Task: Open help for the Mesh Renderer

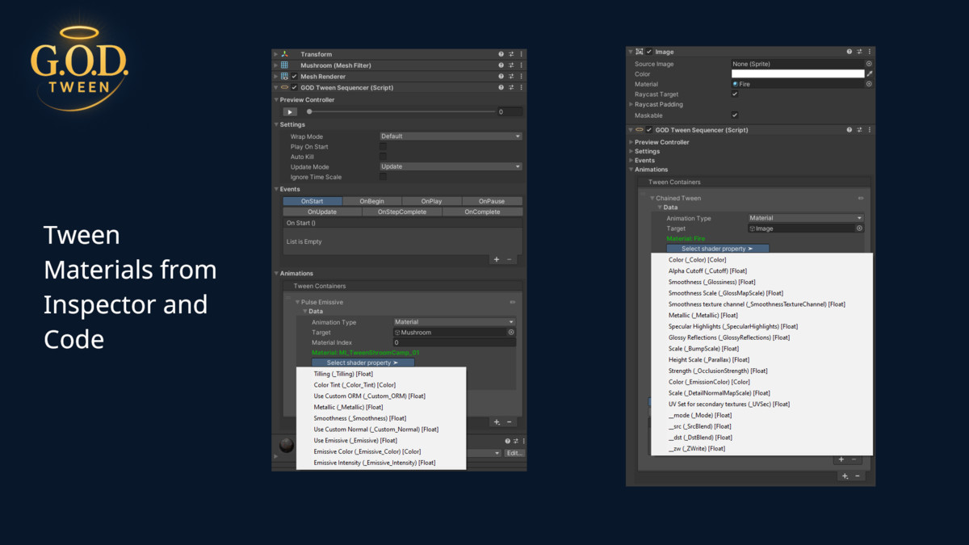Action: point(501,77)
